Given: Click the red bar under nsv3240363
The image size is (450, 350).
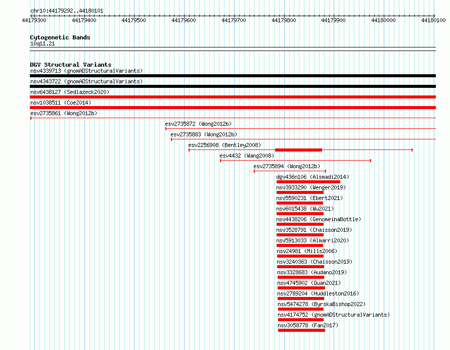Looking at the screenshot, I should (x=300, y=267).
